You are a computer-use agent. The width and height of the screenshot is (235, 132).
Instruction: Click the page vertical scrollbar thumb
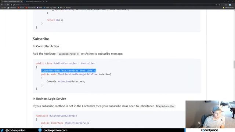click(x=234, y=65)
